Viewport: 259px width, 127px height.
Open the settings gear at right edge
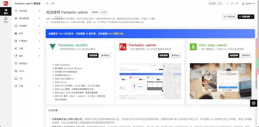[x=253, y=103]
